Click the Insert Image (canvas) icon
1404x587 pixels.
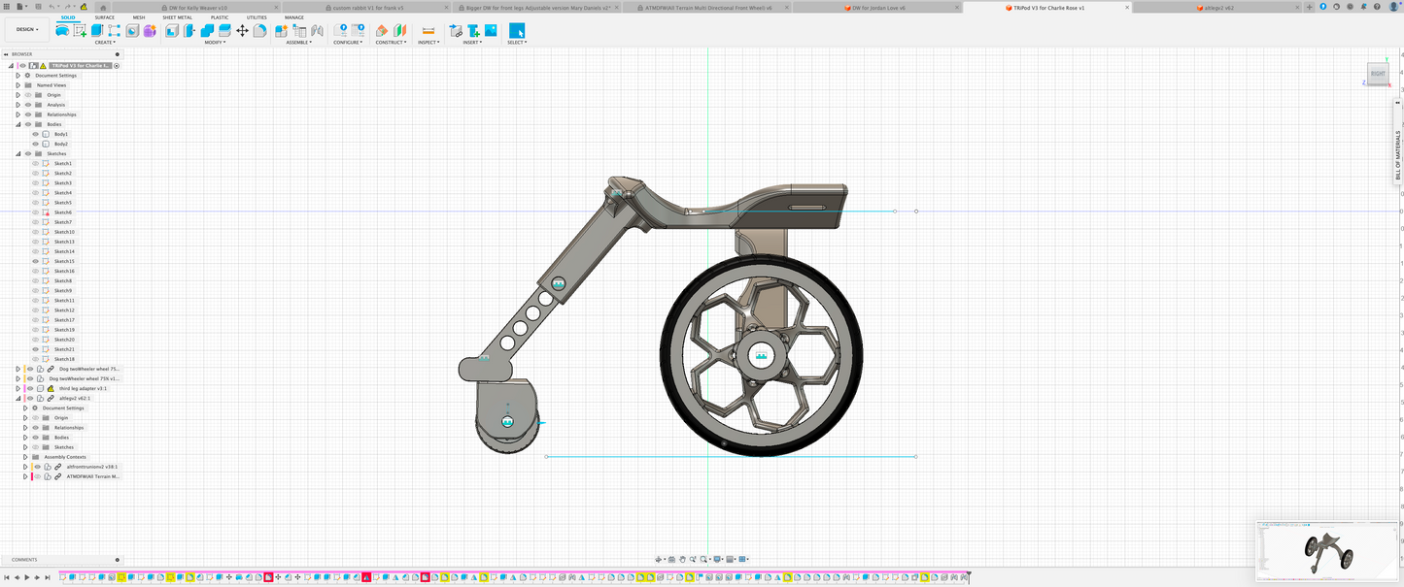[491, 31]
